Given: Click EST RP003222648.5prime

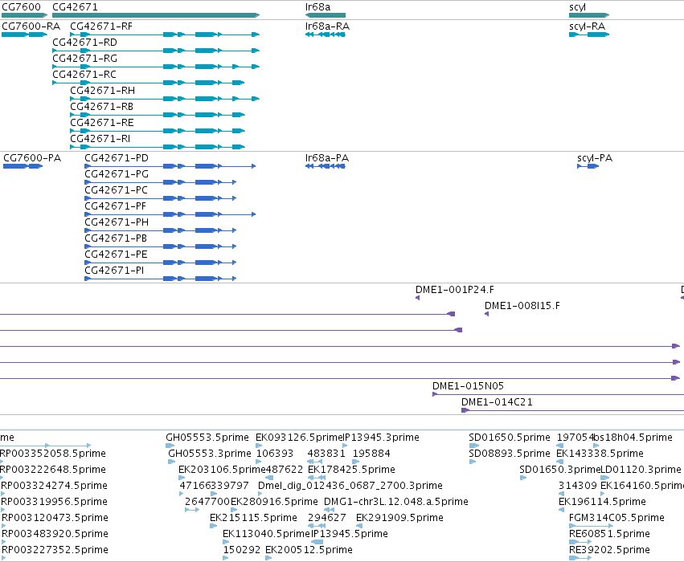Looking at the screenshot, I should pyautogui.click(x=53, y=470).
